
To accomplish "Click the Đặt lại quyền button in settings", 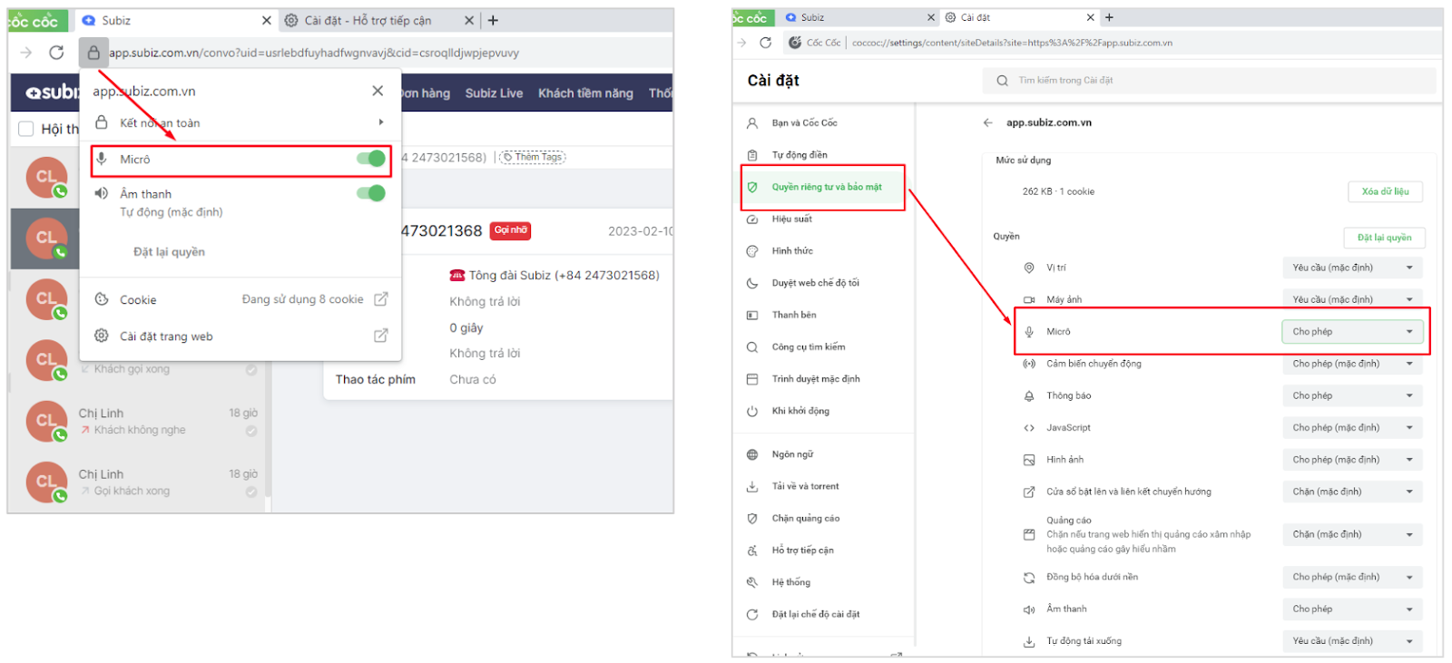I will tap(1384, 238).
